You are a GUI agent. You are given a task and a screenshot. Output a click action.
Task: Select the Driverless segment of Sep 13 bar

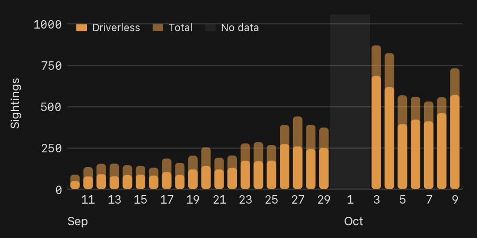[114, 182]
